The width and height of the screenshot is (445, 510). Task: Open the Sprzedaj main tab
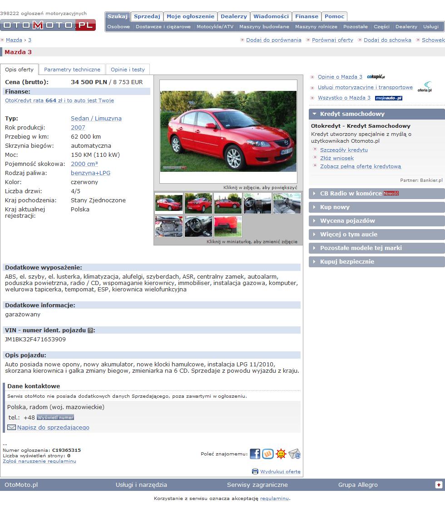[147, 16]
